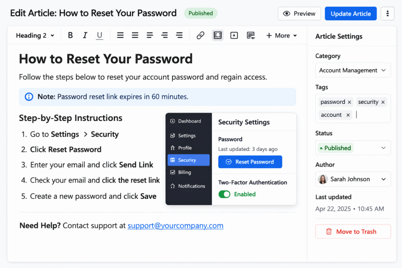Insert a hyperlink using link icon
This screenshot has height=268, width=402.
201,35
